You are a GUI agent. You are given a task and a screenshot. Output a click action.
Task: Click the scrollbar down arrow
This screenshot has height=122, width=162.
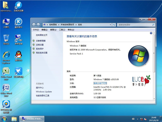tap(154, 99)
